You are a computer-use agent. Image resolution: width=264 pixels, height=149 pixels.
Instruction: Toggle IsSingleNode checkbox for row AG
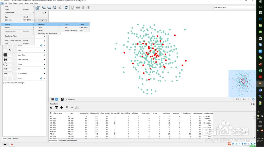114,116
